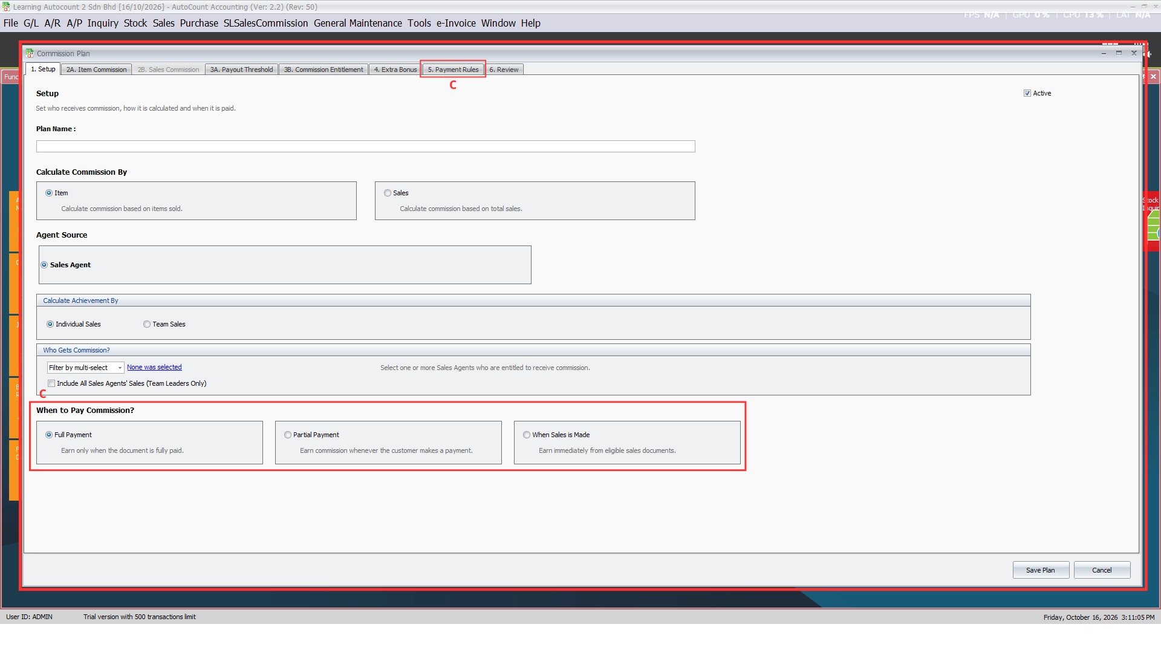
Task: Minimize the Commission Plan window
Action: [x=1104, y=53]
